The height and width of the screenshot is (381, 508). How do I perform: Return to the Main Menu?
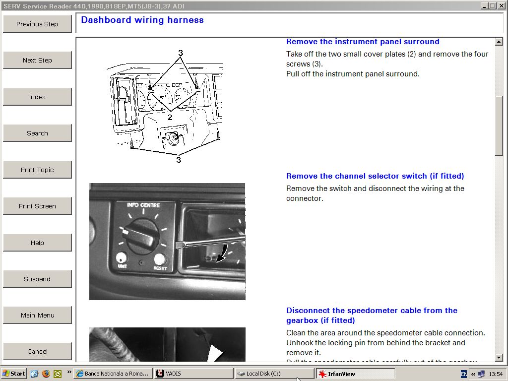(x=37, y=315)
